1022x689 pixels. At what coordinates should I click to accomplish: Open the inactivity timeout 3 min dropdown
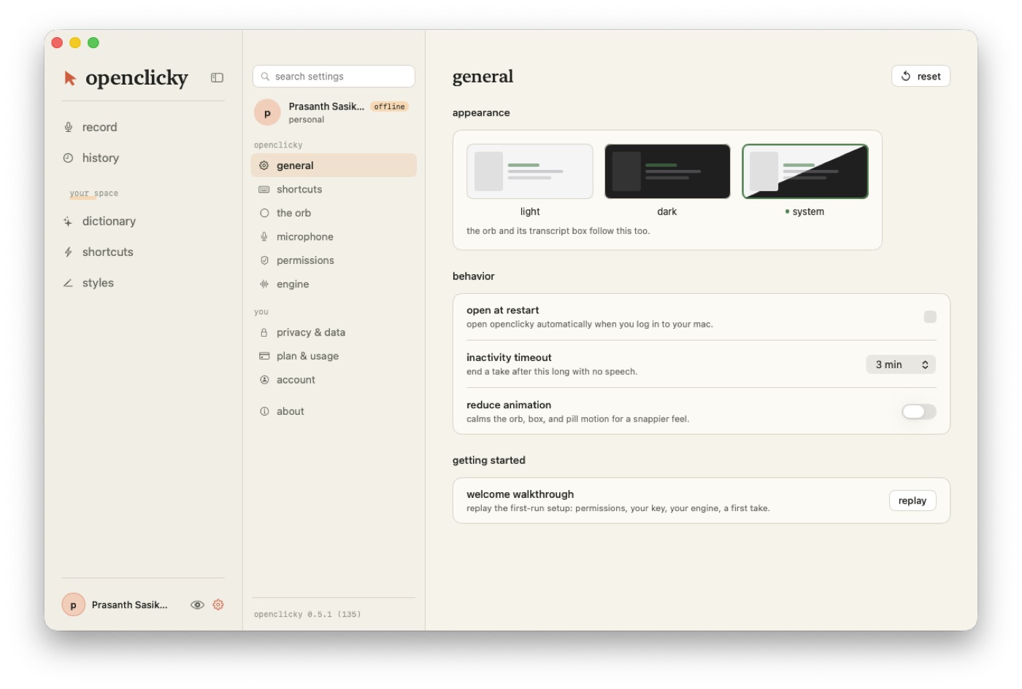tap(901, 365)
